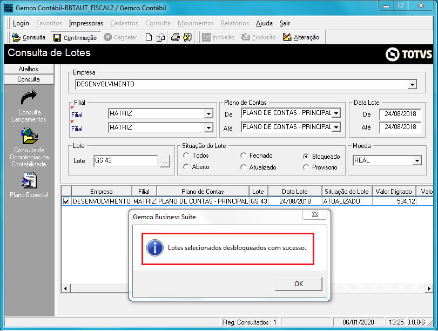Expand Plano de Contas Até dropdown
This screenshot has height=331, width=438.
[x=336, y=127]
